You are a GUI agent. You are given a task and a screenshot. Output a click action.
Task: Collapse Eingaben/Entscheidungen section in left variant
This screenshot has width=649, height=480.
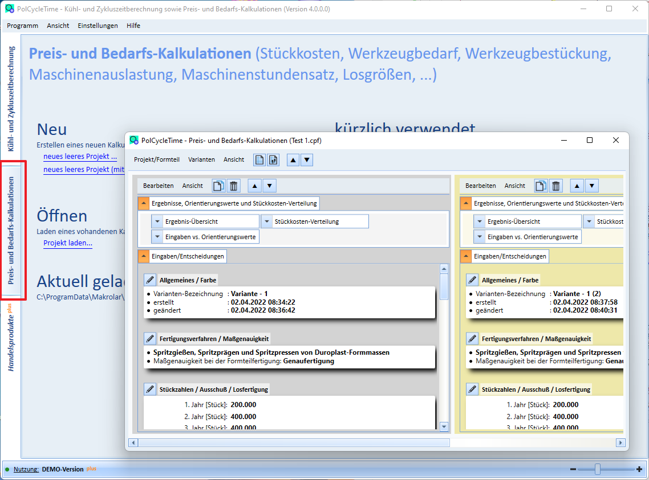pos(143,256)
